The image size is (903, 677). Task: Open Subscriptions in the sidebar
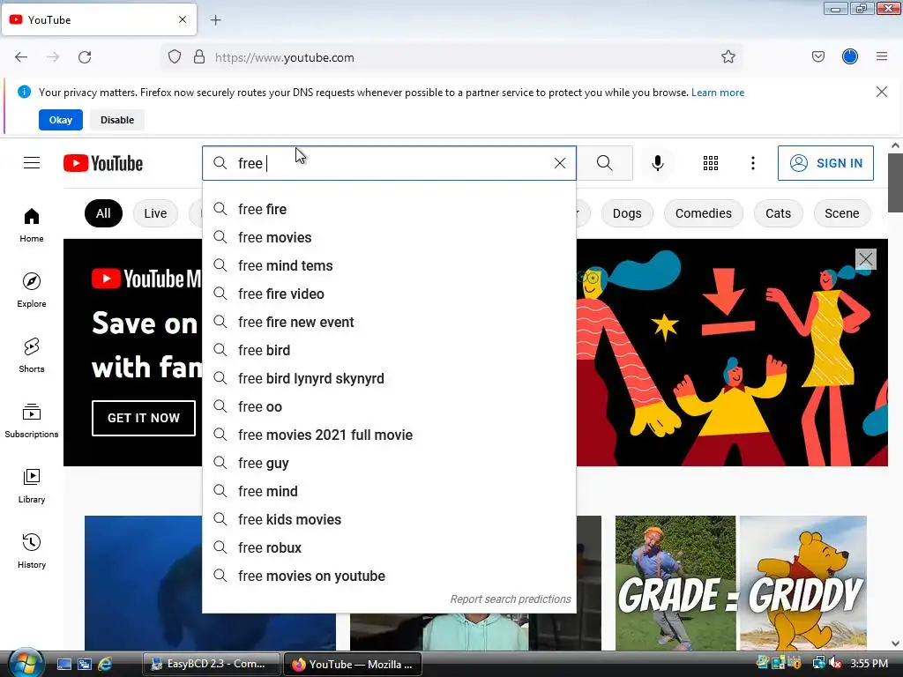click(x=32, y=420)
